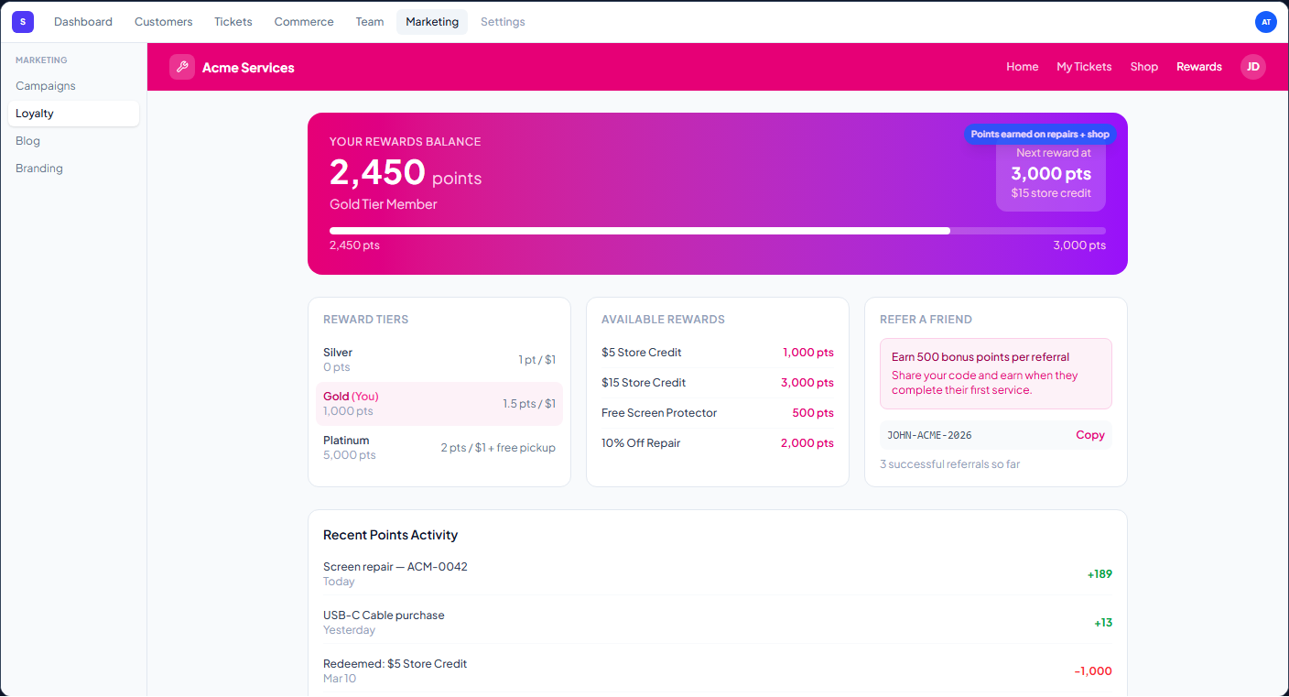This screenshot has height=697, width=1289.
Task: Click the 2,450 points balance
Action: coord(406,173)
